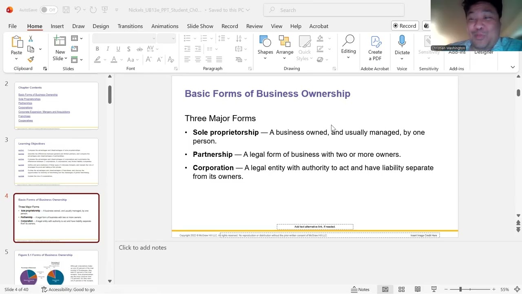Click the Reset slide icon
This screenshot has width=522, height=294.
[x=74, y=49]
